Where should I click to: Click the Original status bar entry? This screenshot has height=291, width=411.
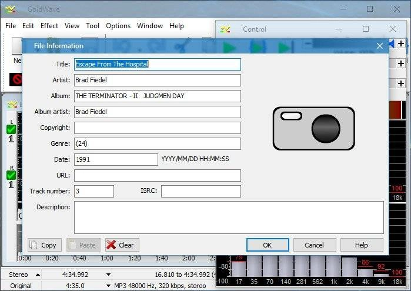click(x=21, y=286)
